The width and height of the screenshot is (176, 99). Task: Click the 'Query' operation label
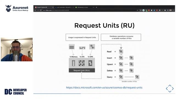click(x=109, y=77)
